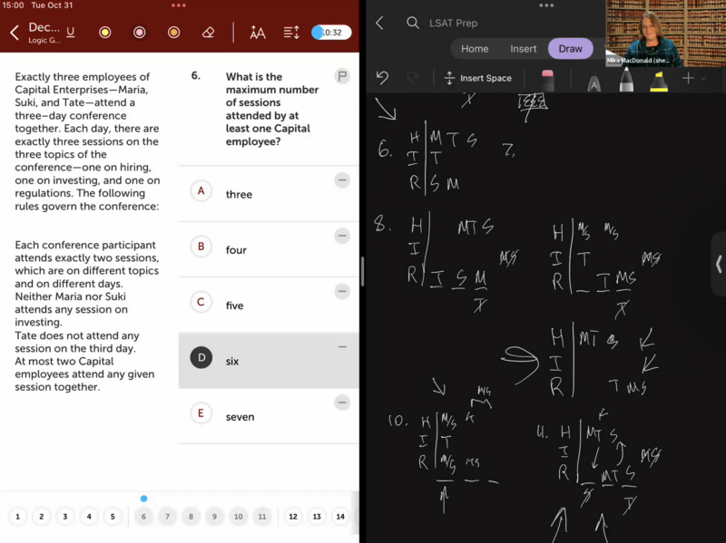726x543 pixels.
Task: Select the eraser in the LSAT toolbar
Action: point(208,33)
